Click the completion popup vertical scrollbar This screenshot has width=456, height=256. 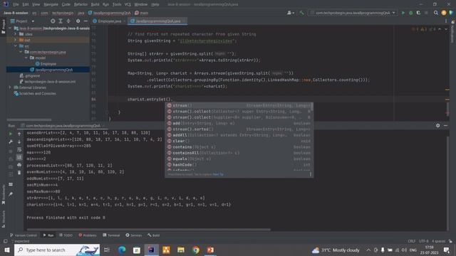point(312,106)
